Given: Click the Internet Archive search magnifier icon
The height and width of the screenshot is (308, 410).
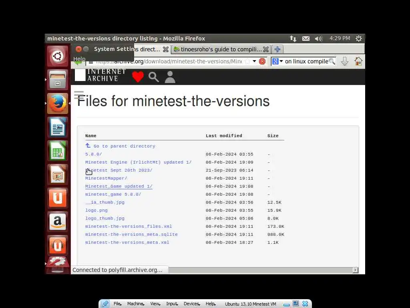Looking at the screenshot, I should pos(154,77).
